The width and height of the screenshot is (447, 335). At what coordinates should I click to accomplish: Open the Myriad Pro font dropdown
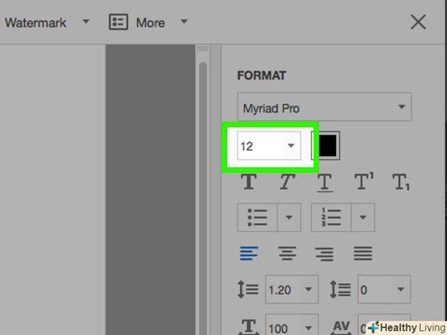point(324,108)
